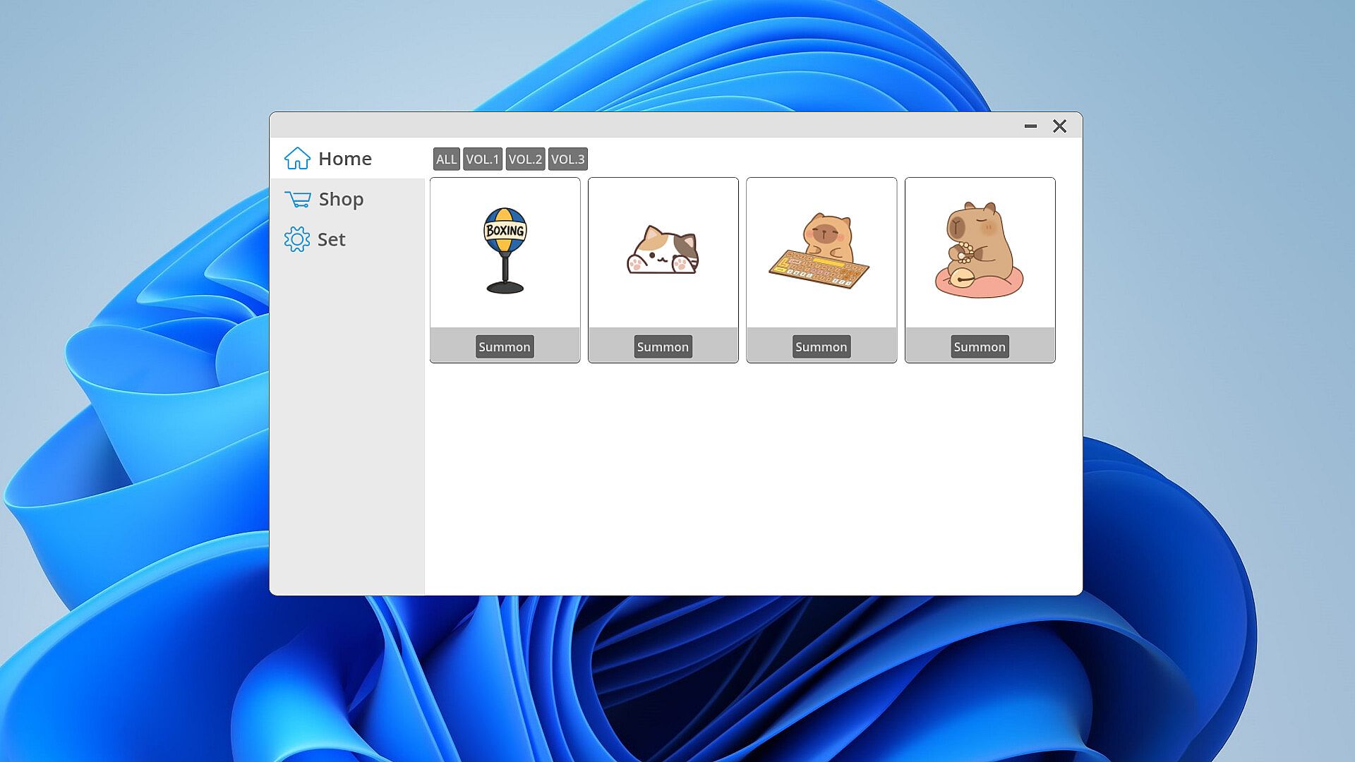Image resolution: width=1355 pixels, height=762 pixels.
Task: Filter pets by ALL
Action: (x=446, y=159)
